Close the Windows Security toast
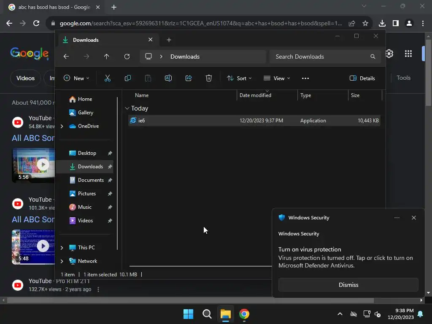The width and height of the screenshot is (432, 324). (414, 218)
